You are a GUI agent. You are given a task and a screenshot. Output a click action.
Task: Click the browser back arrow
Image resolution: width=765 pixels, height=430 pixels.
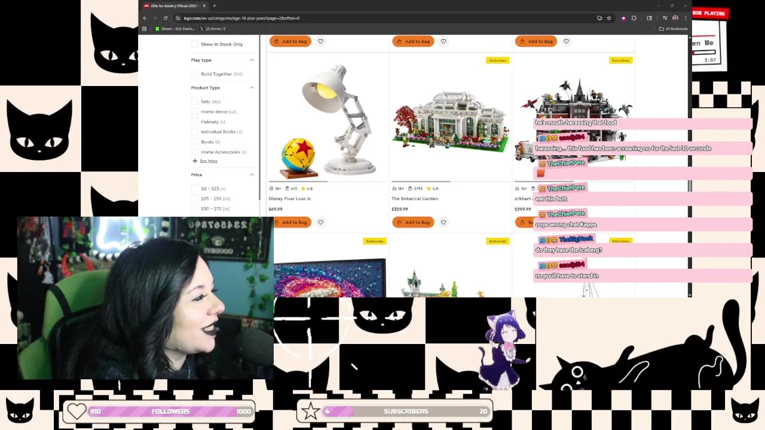145,18
